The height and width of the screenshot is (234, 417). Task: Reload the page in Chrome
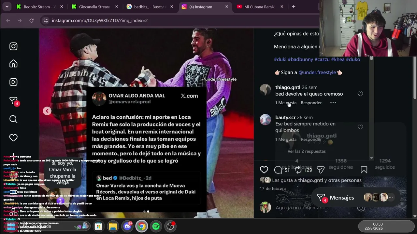coord(31,20)
